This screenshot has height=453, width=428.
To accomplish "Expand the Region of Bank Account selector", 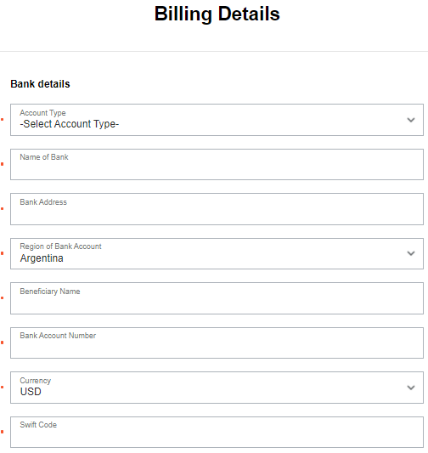I will click(217, 253).
